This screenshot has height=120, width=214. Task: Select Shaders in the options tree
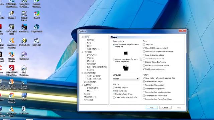pyautogui.click(x=91, y=61)
